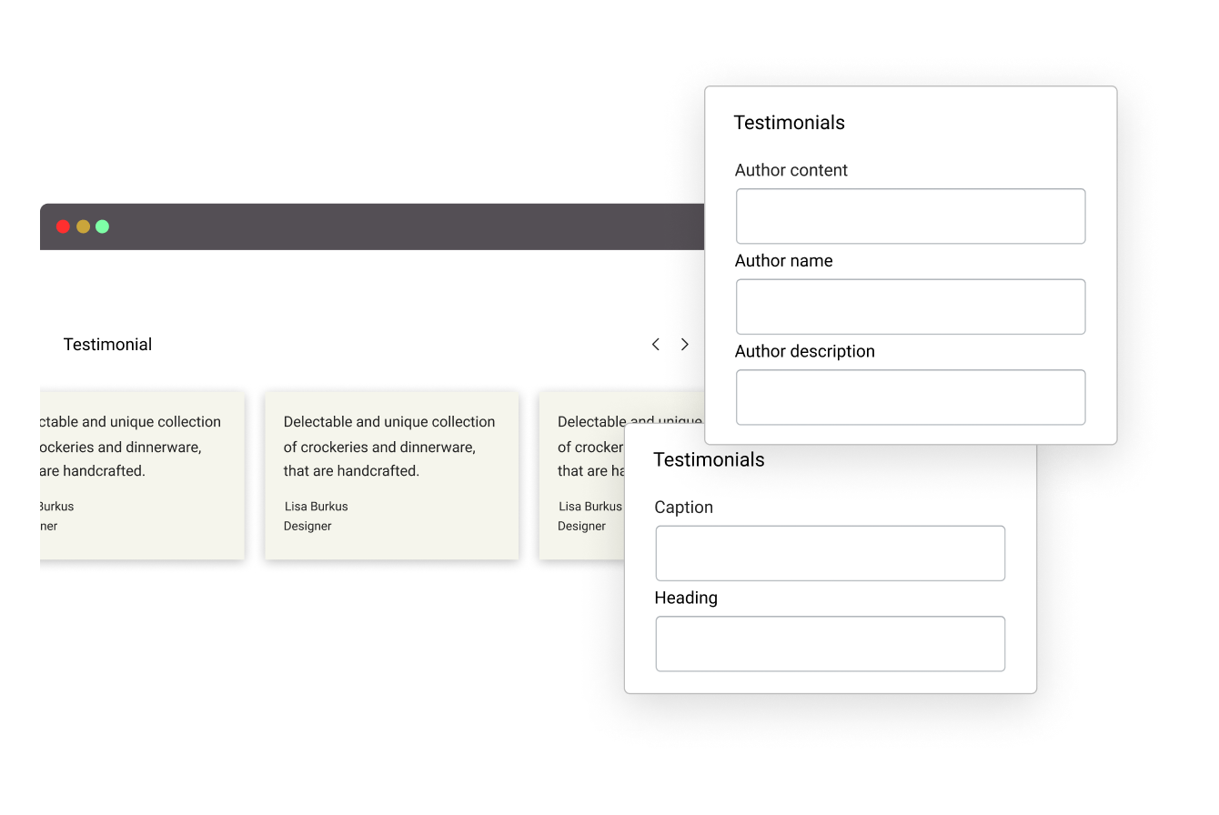Advance the testimonial slider using next chevron

pyautogui.click(x=685, y=344)
